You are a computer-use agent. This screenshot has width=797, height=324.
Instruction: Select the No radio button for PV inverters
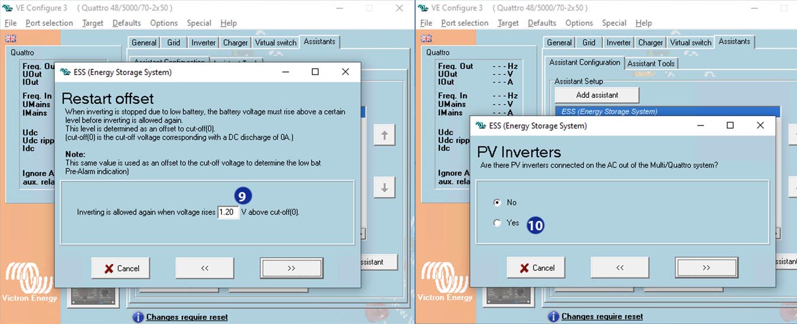click(497, 202)
